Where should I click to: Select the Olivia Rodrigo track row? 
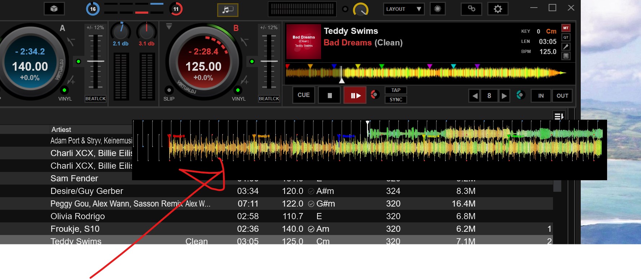pyautogui.click(x=276, y=216)
